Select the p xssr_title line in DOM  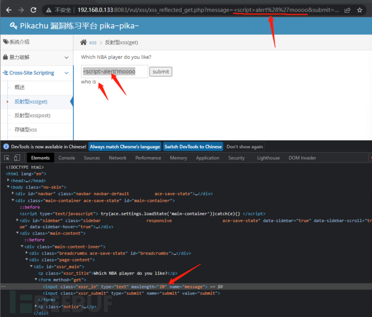coord(108,273)
